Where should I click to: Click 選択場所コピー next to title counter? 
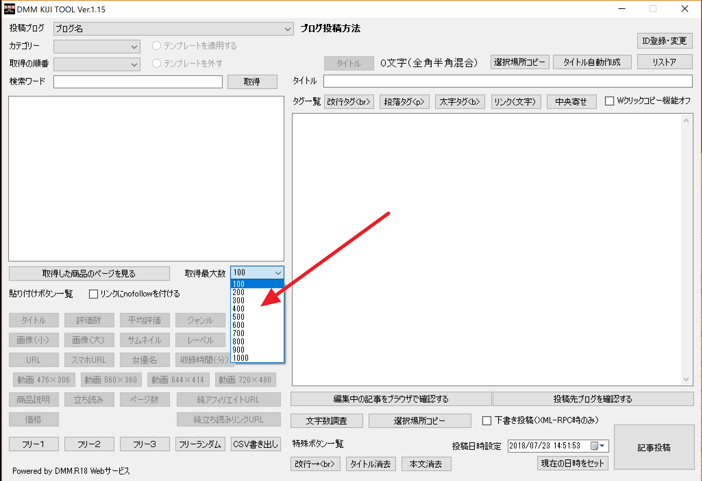[520, 62]
